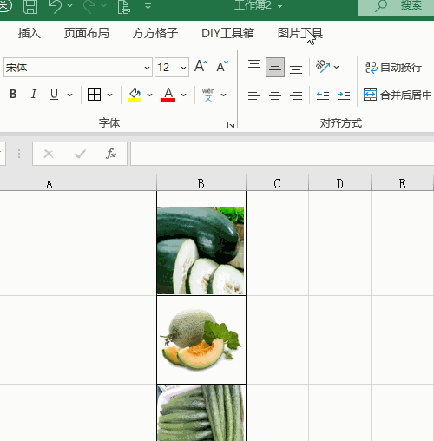Open the Undo history dropdown arrow
This screenshot has width=434, height=441.
69,6
